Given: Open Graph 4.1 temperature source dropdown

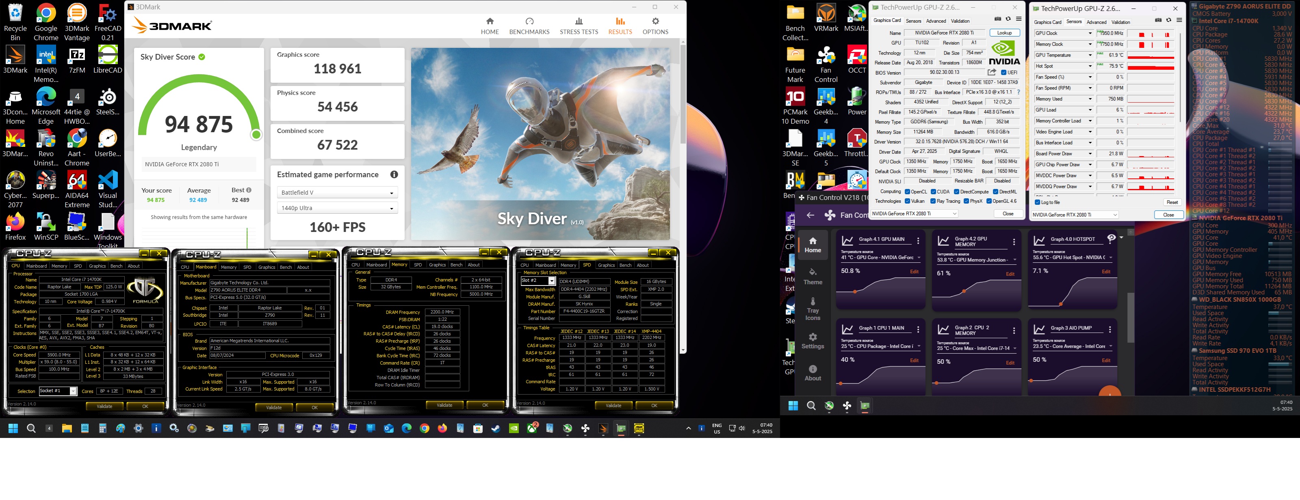Looking at the screenshot, I should click(881, 258).
